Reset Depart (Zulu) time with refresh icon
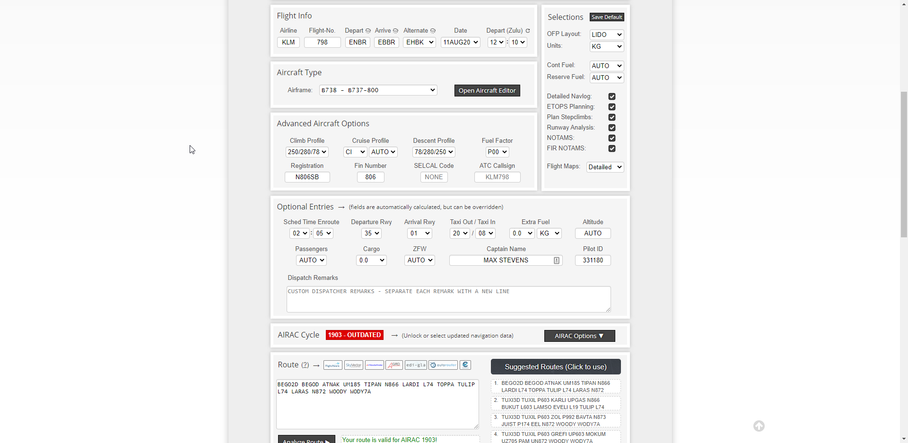Viewport: 908px width, 443px height. (x=528, y=31)
